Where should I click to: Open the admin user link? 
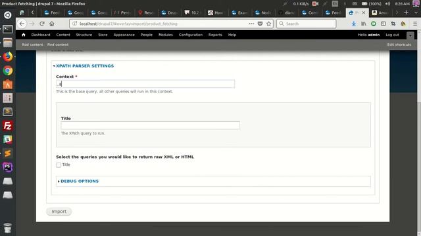pos(374,35)
